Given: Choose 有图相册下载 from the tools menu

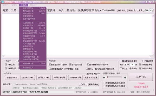Looking at the screenshot, I should 33,46.
